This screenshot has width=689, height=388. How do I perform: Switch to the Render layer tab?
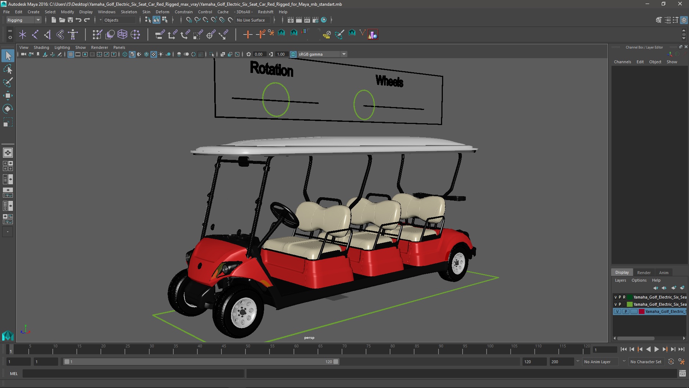point(644,272)
